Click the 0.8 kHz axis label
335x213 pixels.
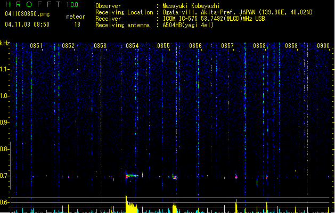[4, 149]
